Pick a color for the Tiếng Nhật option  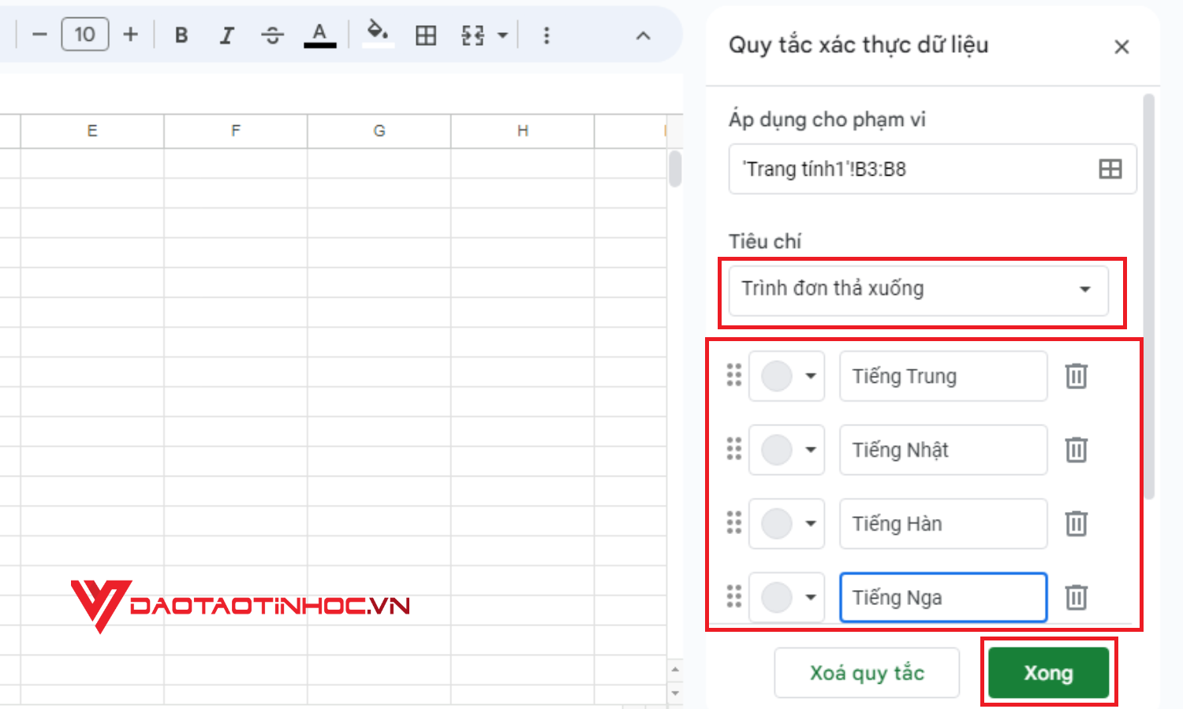tap(786, 450)
